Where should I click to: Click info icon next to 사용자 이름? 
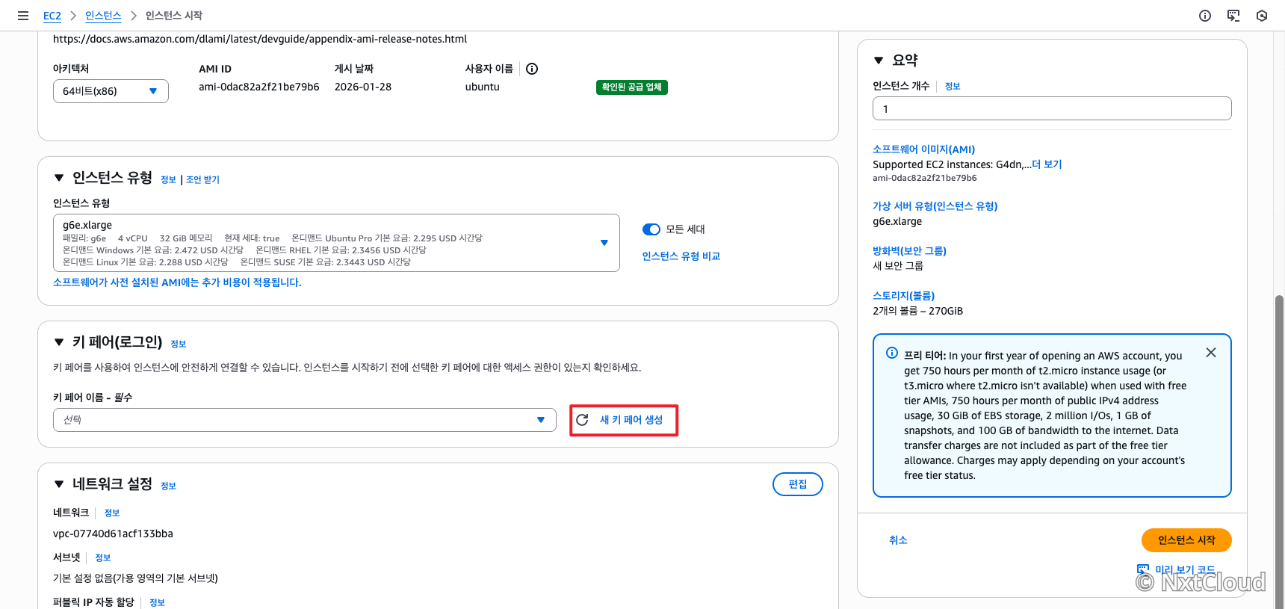532,69
